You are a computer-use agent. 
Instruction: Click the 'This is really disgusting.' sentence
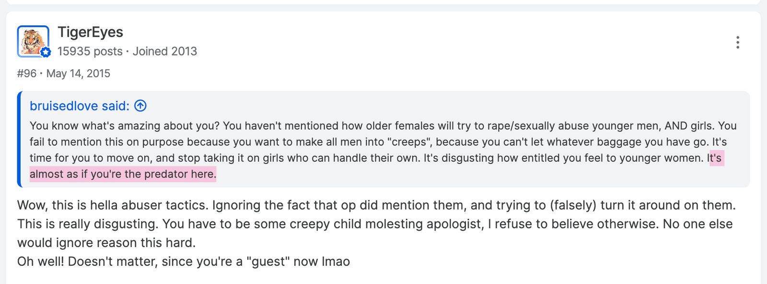(88, 224)
